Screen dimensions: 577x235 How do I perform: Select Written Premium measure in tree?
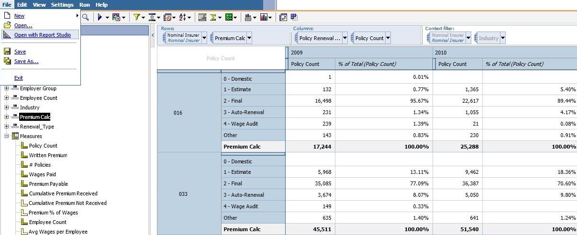pos(48,155)
